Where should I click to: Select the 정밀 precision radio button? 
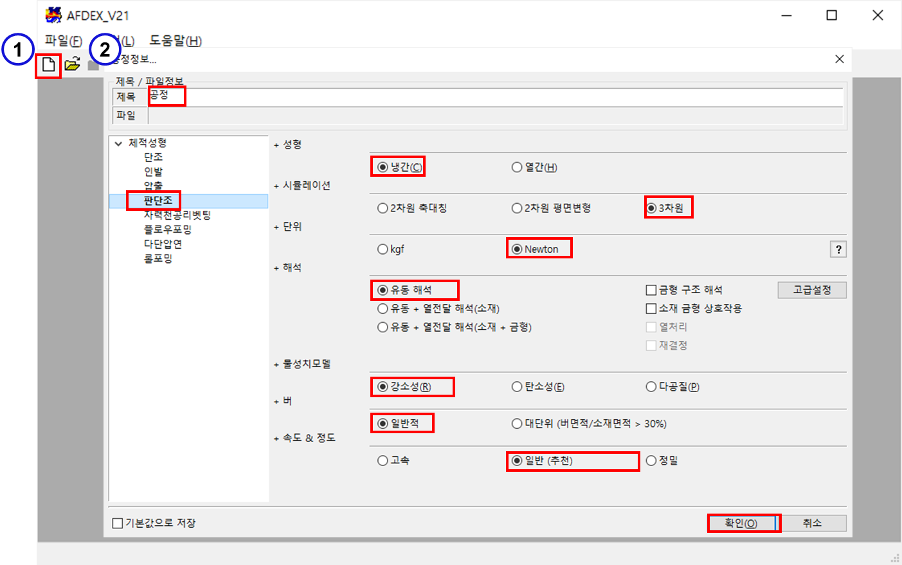click(651, 461)
